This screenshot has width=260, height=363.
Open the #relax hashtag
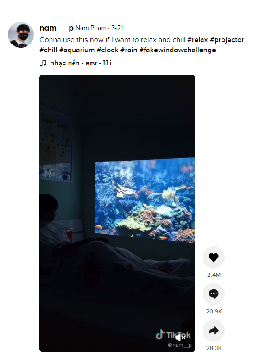coord(197,40)
